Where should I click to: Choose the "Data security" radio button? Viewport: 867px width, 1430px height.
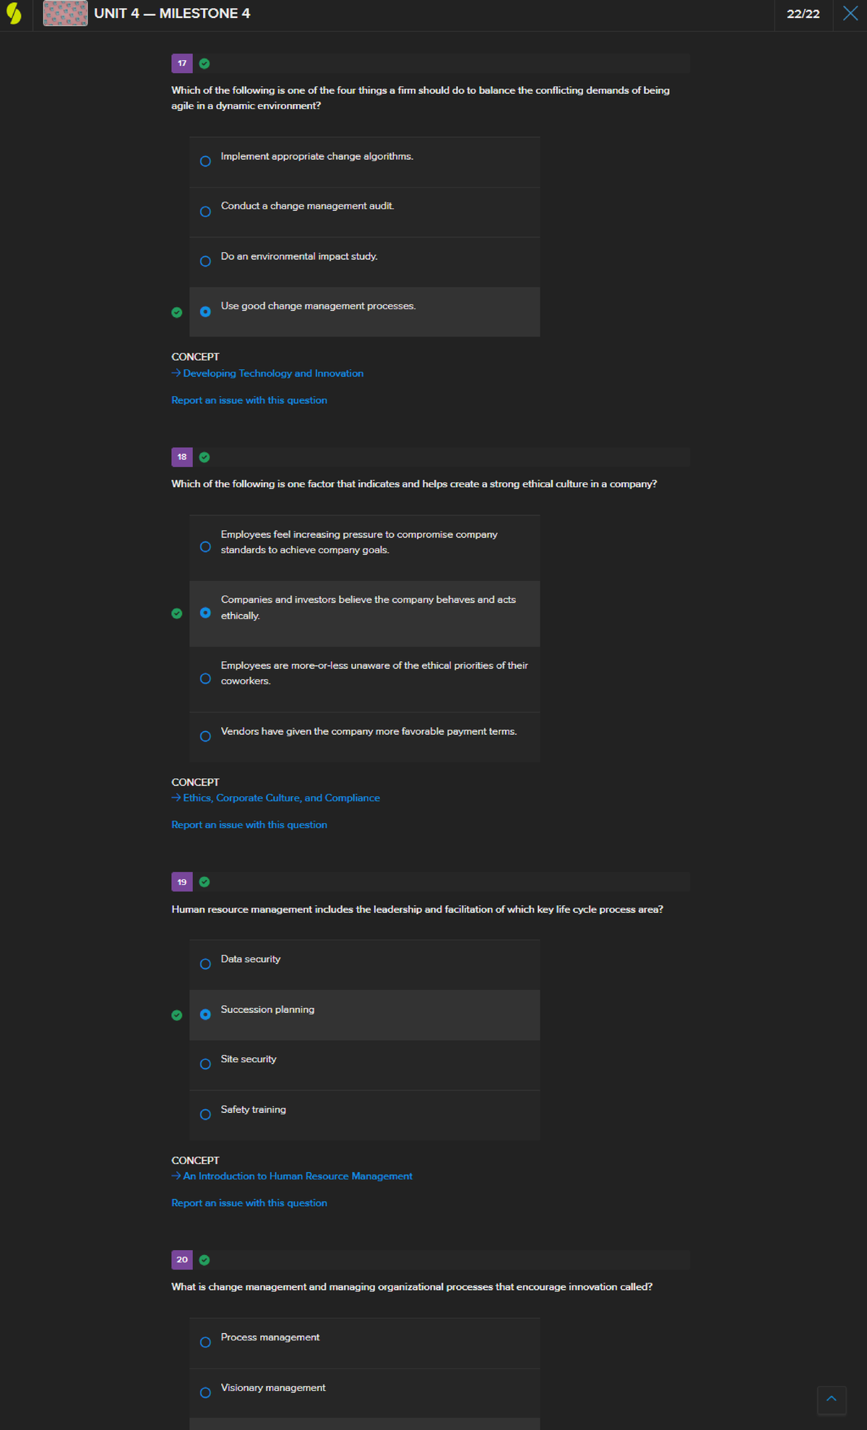(206, 965)
